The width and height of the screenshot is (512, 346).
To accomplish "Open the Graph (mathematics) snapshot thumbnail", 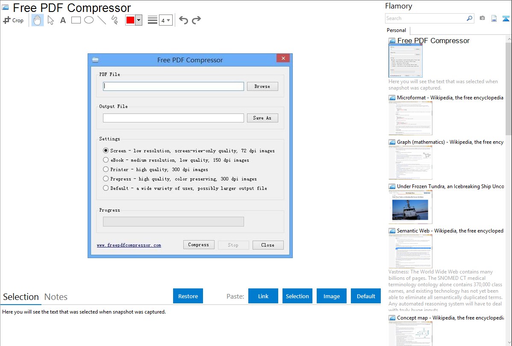I will point(410,163).
